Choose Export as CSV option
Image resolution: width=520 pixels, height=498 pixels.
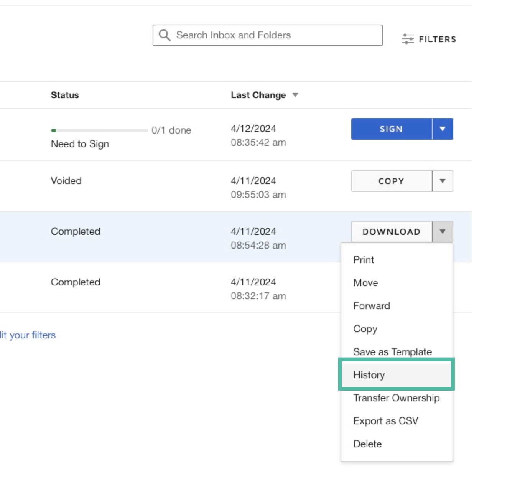pyautogui.click(x=386, y=421)
